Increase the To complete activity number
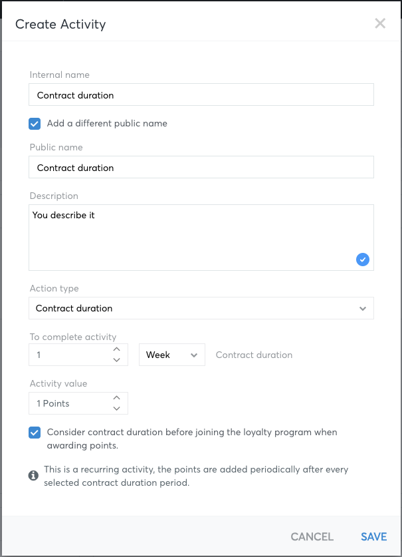 116,349
